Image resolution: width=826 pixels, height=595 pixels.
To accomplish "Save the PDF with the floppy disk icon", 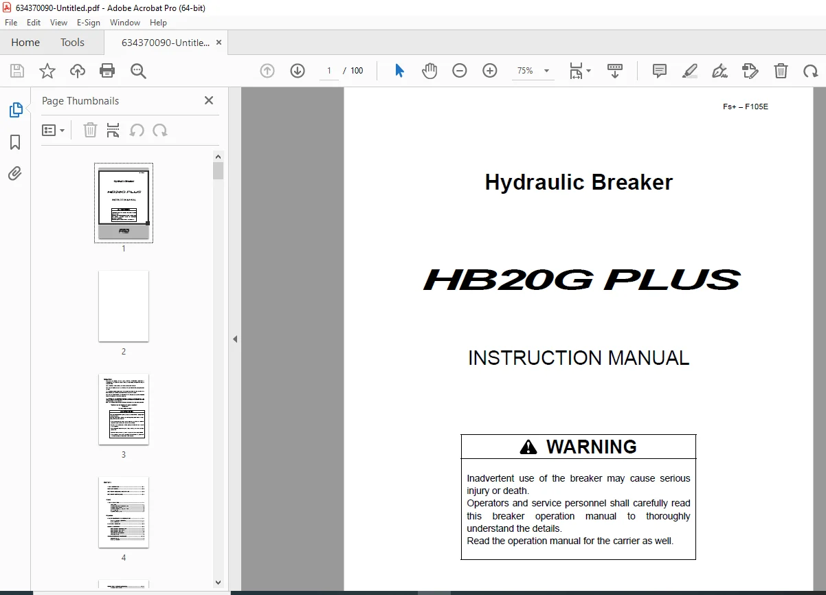I will pos(17,71).
